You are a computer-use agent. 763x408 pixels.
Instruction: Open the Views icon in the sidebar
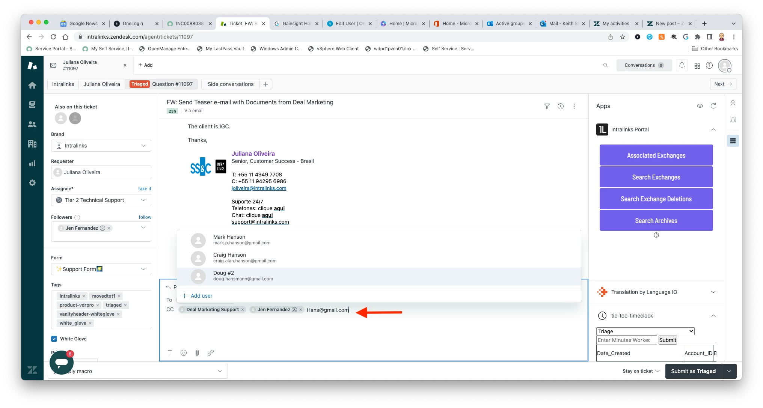pos(32,105)
